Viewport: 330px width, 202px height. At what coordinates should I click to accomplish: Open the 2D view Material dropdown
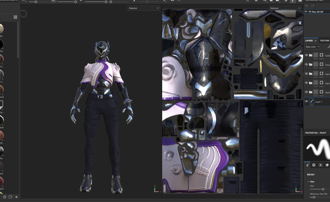click(x=285, y=8)
